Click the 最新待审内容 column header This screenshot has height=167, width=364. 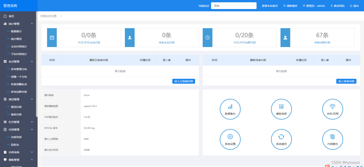(258, 60)
